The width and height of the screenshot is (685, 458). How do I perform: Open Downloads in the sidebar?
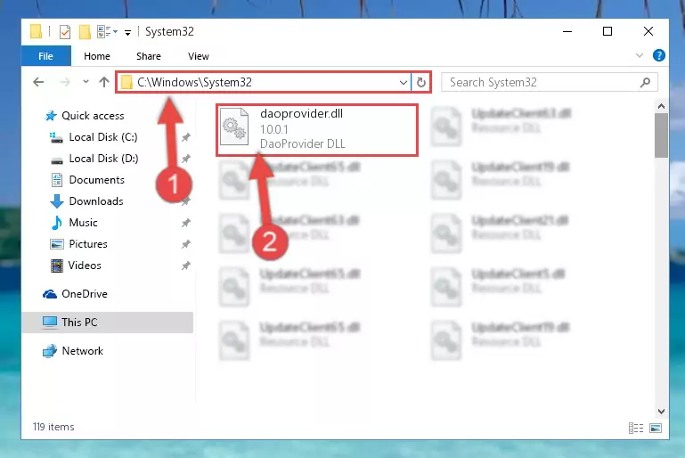coord(96,201)
